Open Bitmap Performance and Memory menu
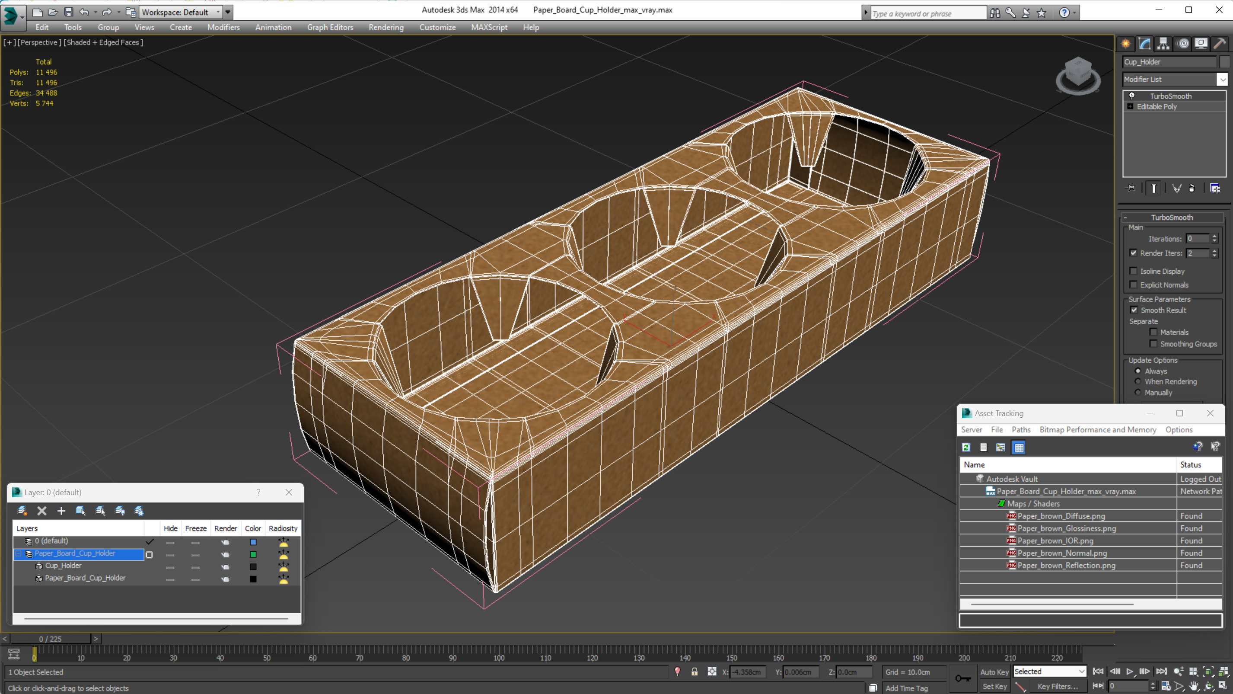1233x694 pixels. (x=1098, y=430)
